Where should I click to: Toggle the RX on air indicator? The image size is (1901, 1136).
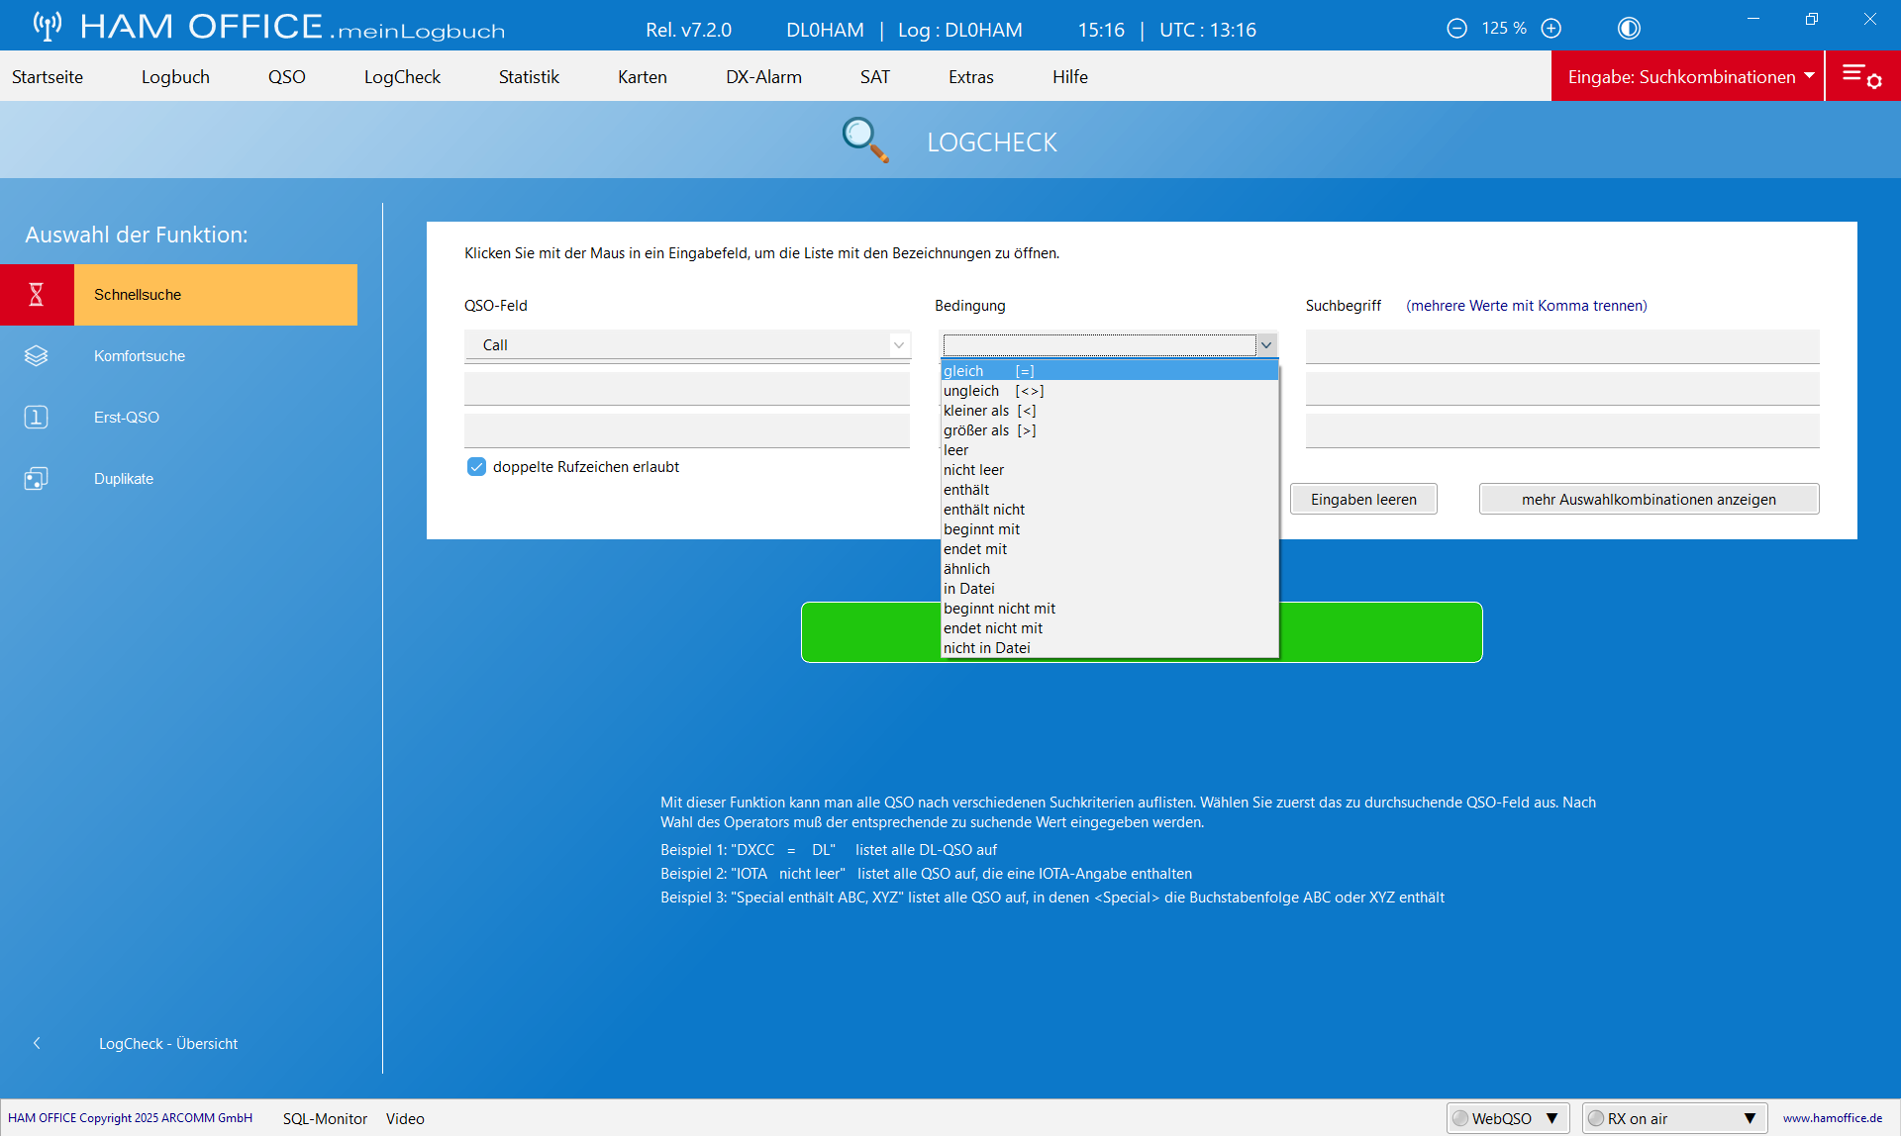click(1596, 1118)
